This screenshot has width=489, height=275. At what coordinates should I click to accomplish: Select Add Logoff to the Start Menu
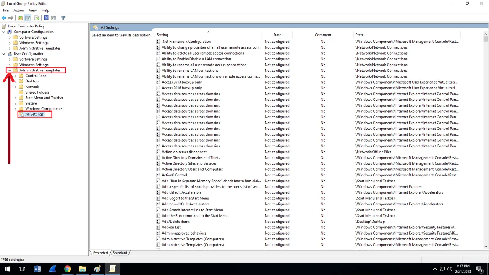pos(185,198)
